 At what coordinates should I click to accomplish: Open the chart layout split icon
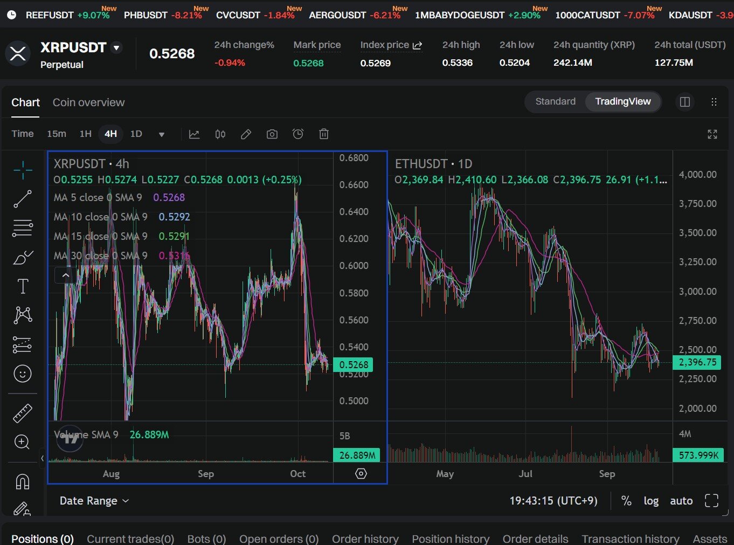(685, 102)
